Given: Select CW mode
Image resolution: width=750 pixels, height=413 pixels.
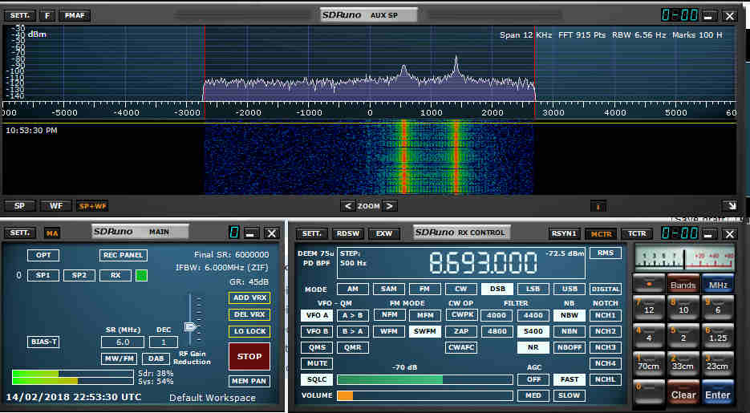Looking at the screenshot, I should tap(461, 289).
